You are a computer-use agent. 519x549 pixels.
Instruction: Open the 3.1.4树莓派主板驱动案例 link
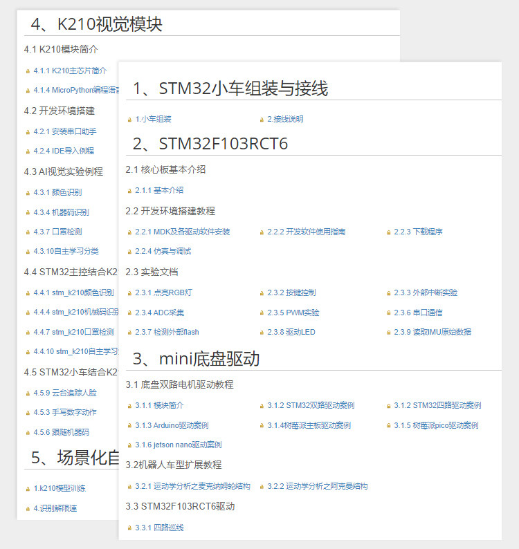[309, 425]
